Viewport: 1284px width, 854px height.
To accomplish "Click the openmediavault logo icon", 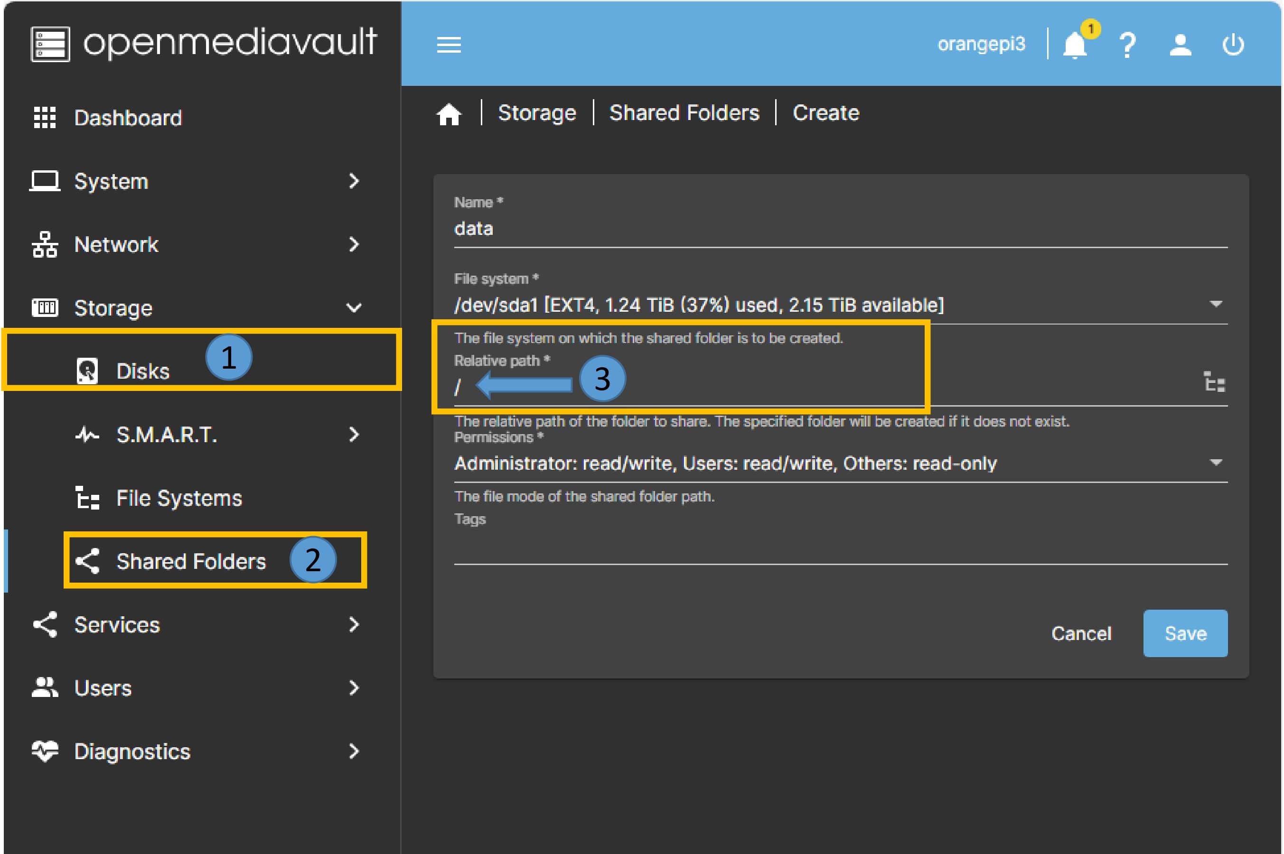I will pyautogui.click(x=49, y=44).
